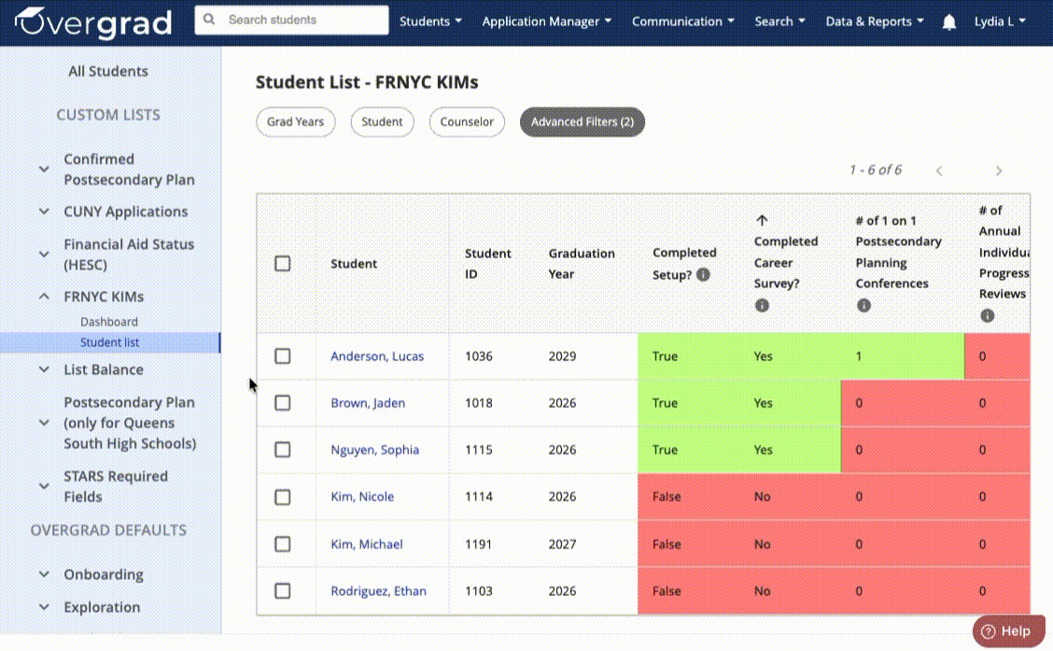The image size is (1053, 651).
Task: Click info icon under Completed Career Survey?
Action: pos(762,305)
